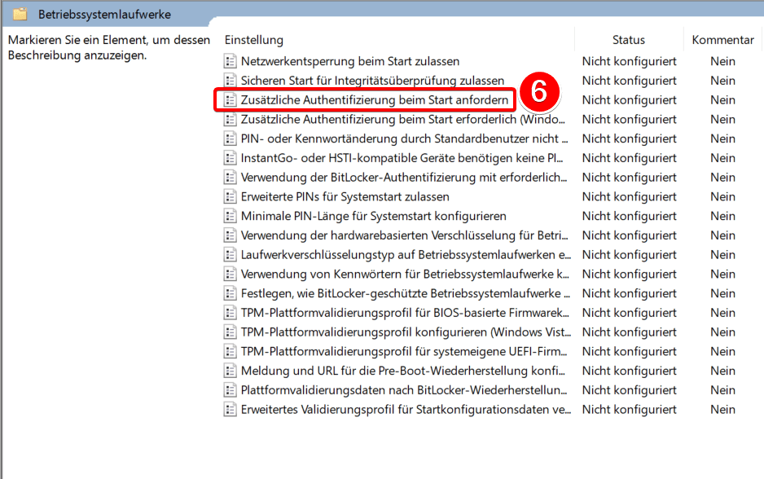Click policy icon beside Erweiterte PINs für Systemstart
The image size is (764, 479).
pyautogui.click(x=230, y=197)
